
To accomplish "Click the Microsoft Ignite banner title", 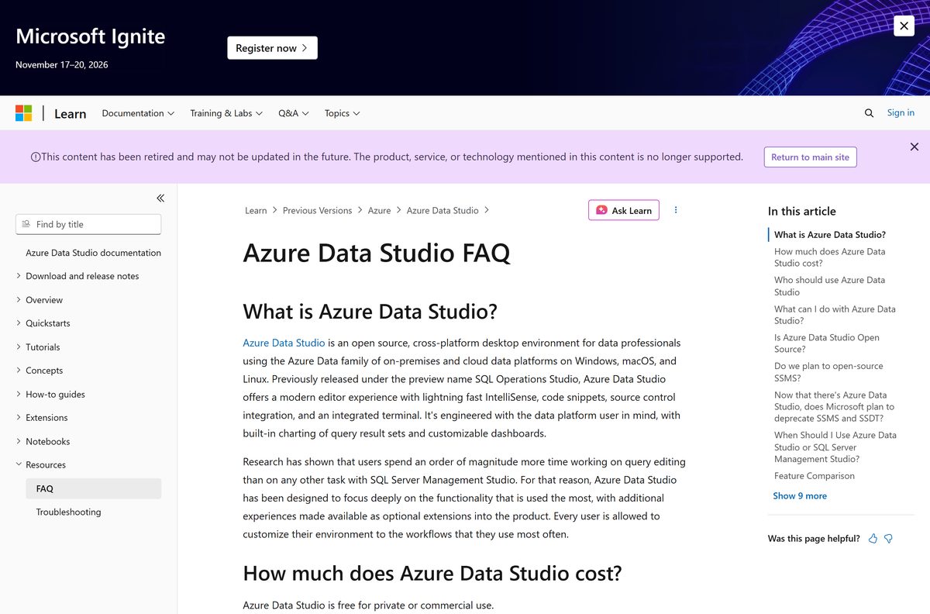I will [x=90, y=36].
